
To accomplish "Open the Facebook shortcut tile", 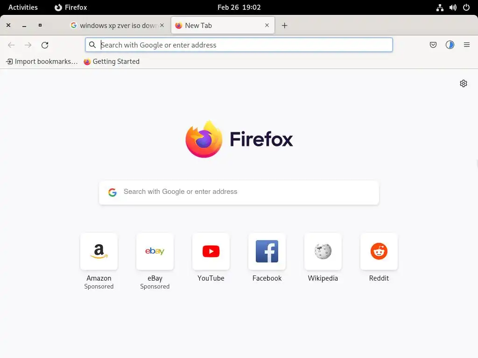I will tap(267, 251).
